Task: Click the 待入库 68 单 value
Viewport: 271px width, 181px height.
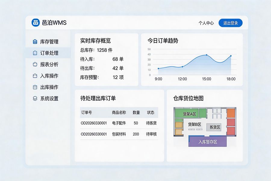Action: (x=118, y=59)
